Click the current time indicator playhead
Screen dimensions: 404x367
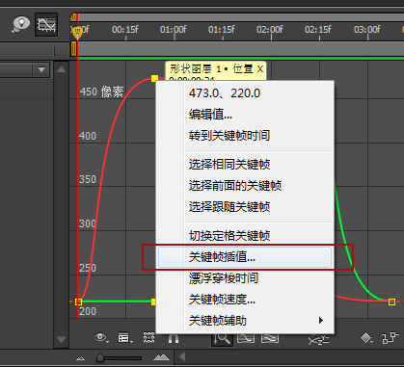tap(77, 33)
